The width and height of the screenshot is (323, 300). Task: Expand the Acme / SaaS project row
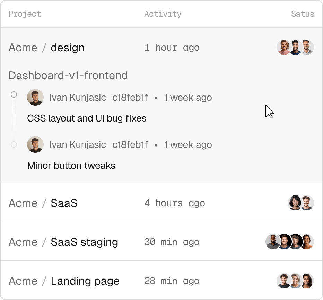tap(64, 203)
